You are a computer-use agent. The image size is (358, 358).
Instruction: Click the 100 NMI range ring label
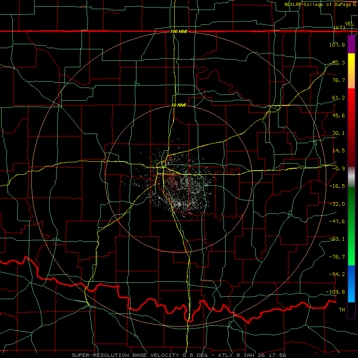point(179,31)
